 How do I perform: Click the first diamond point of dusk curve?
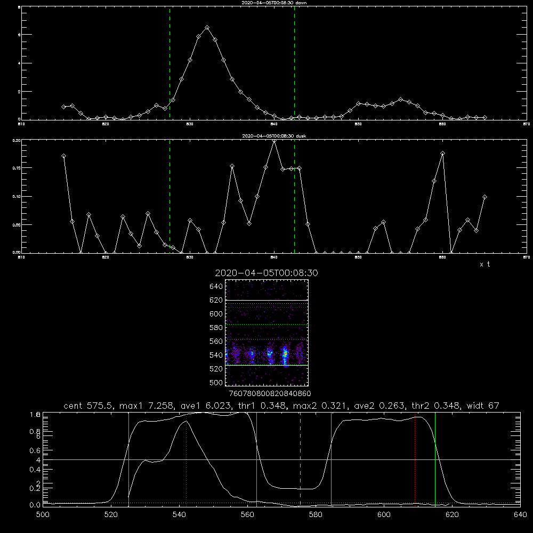[x=63, y=156]
